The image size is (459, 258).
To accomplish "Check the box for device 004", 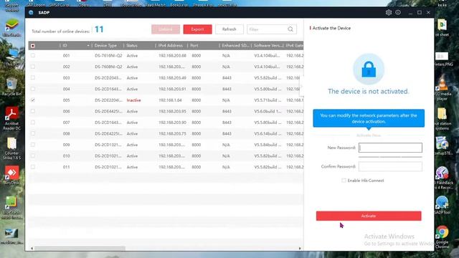I will point(33,89).
